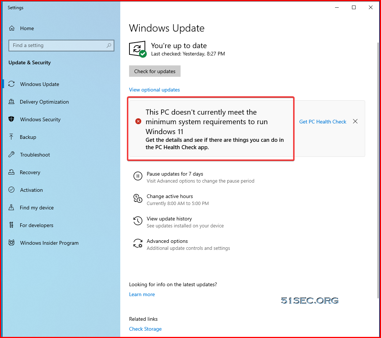Click the pause updates icon
381x338 pixels.
(x=138, y=176)
